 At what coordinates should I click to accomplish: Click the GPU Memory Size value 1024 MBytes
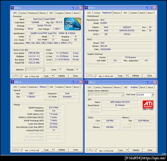click(143, 121)
